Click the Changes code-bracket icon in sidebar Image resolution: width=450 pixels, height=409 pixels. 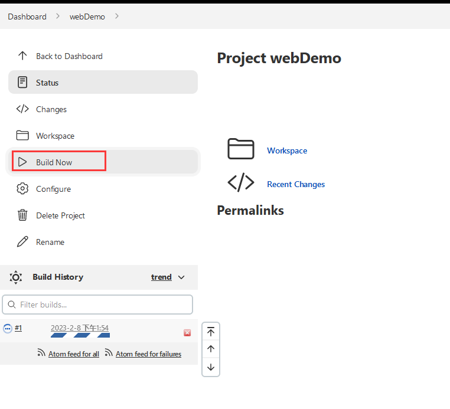[x=22, y=109]
